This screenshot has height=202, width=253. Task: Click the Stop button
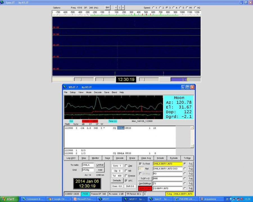(83, 158)
